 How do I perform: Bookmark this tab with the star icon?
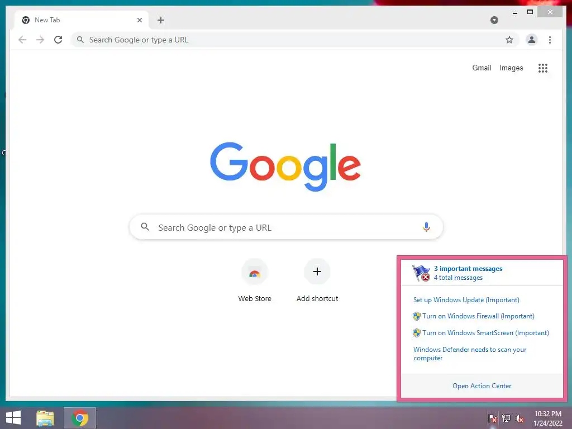tap(509, 40)
